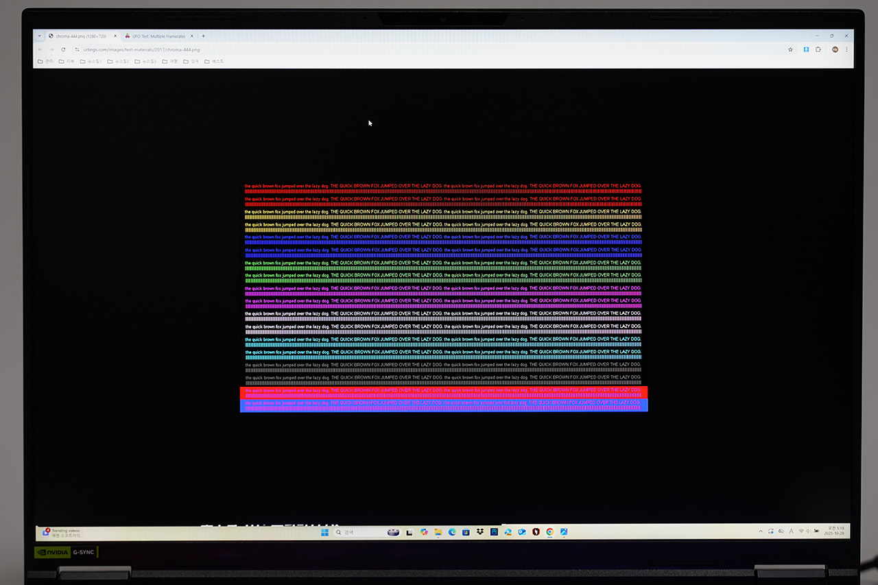Open the Trending videos widget on the taskbar
The width and height of the screenshot is (878, 585).
(62, 532)
